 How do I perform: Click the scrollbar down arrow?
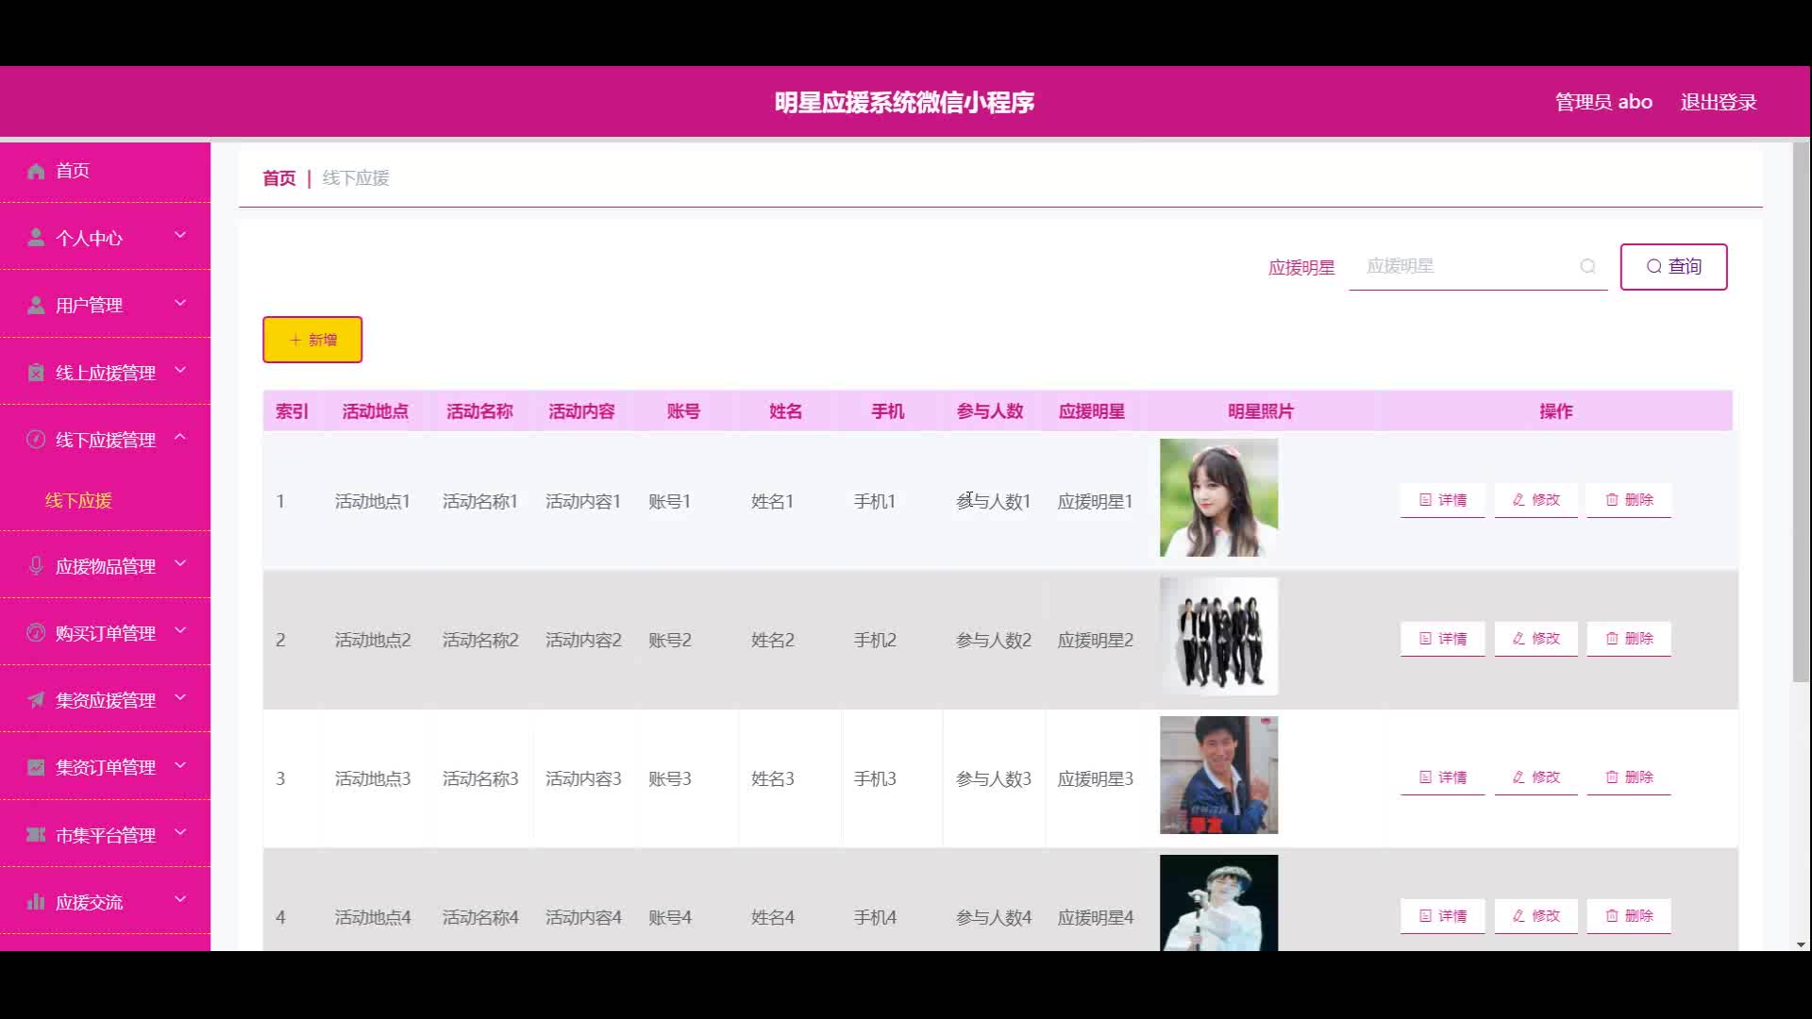click(1801, 944)
